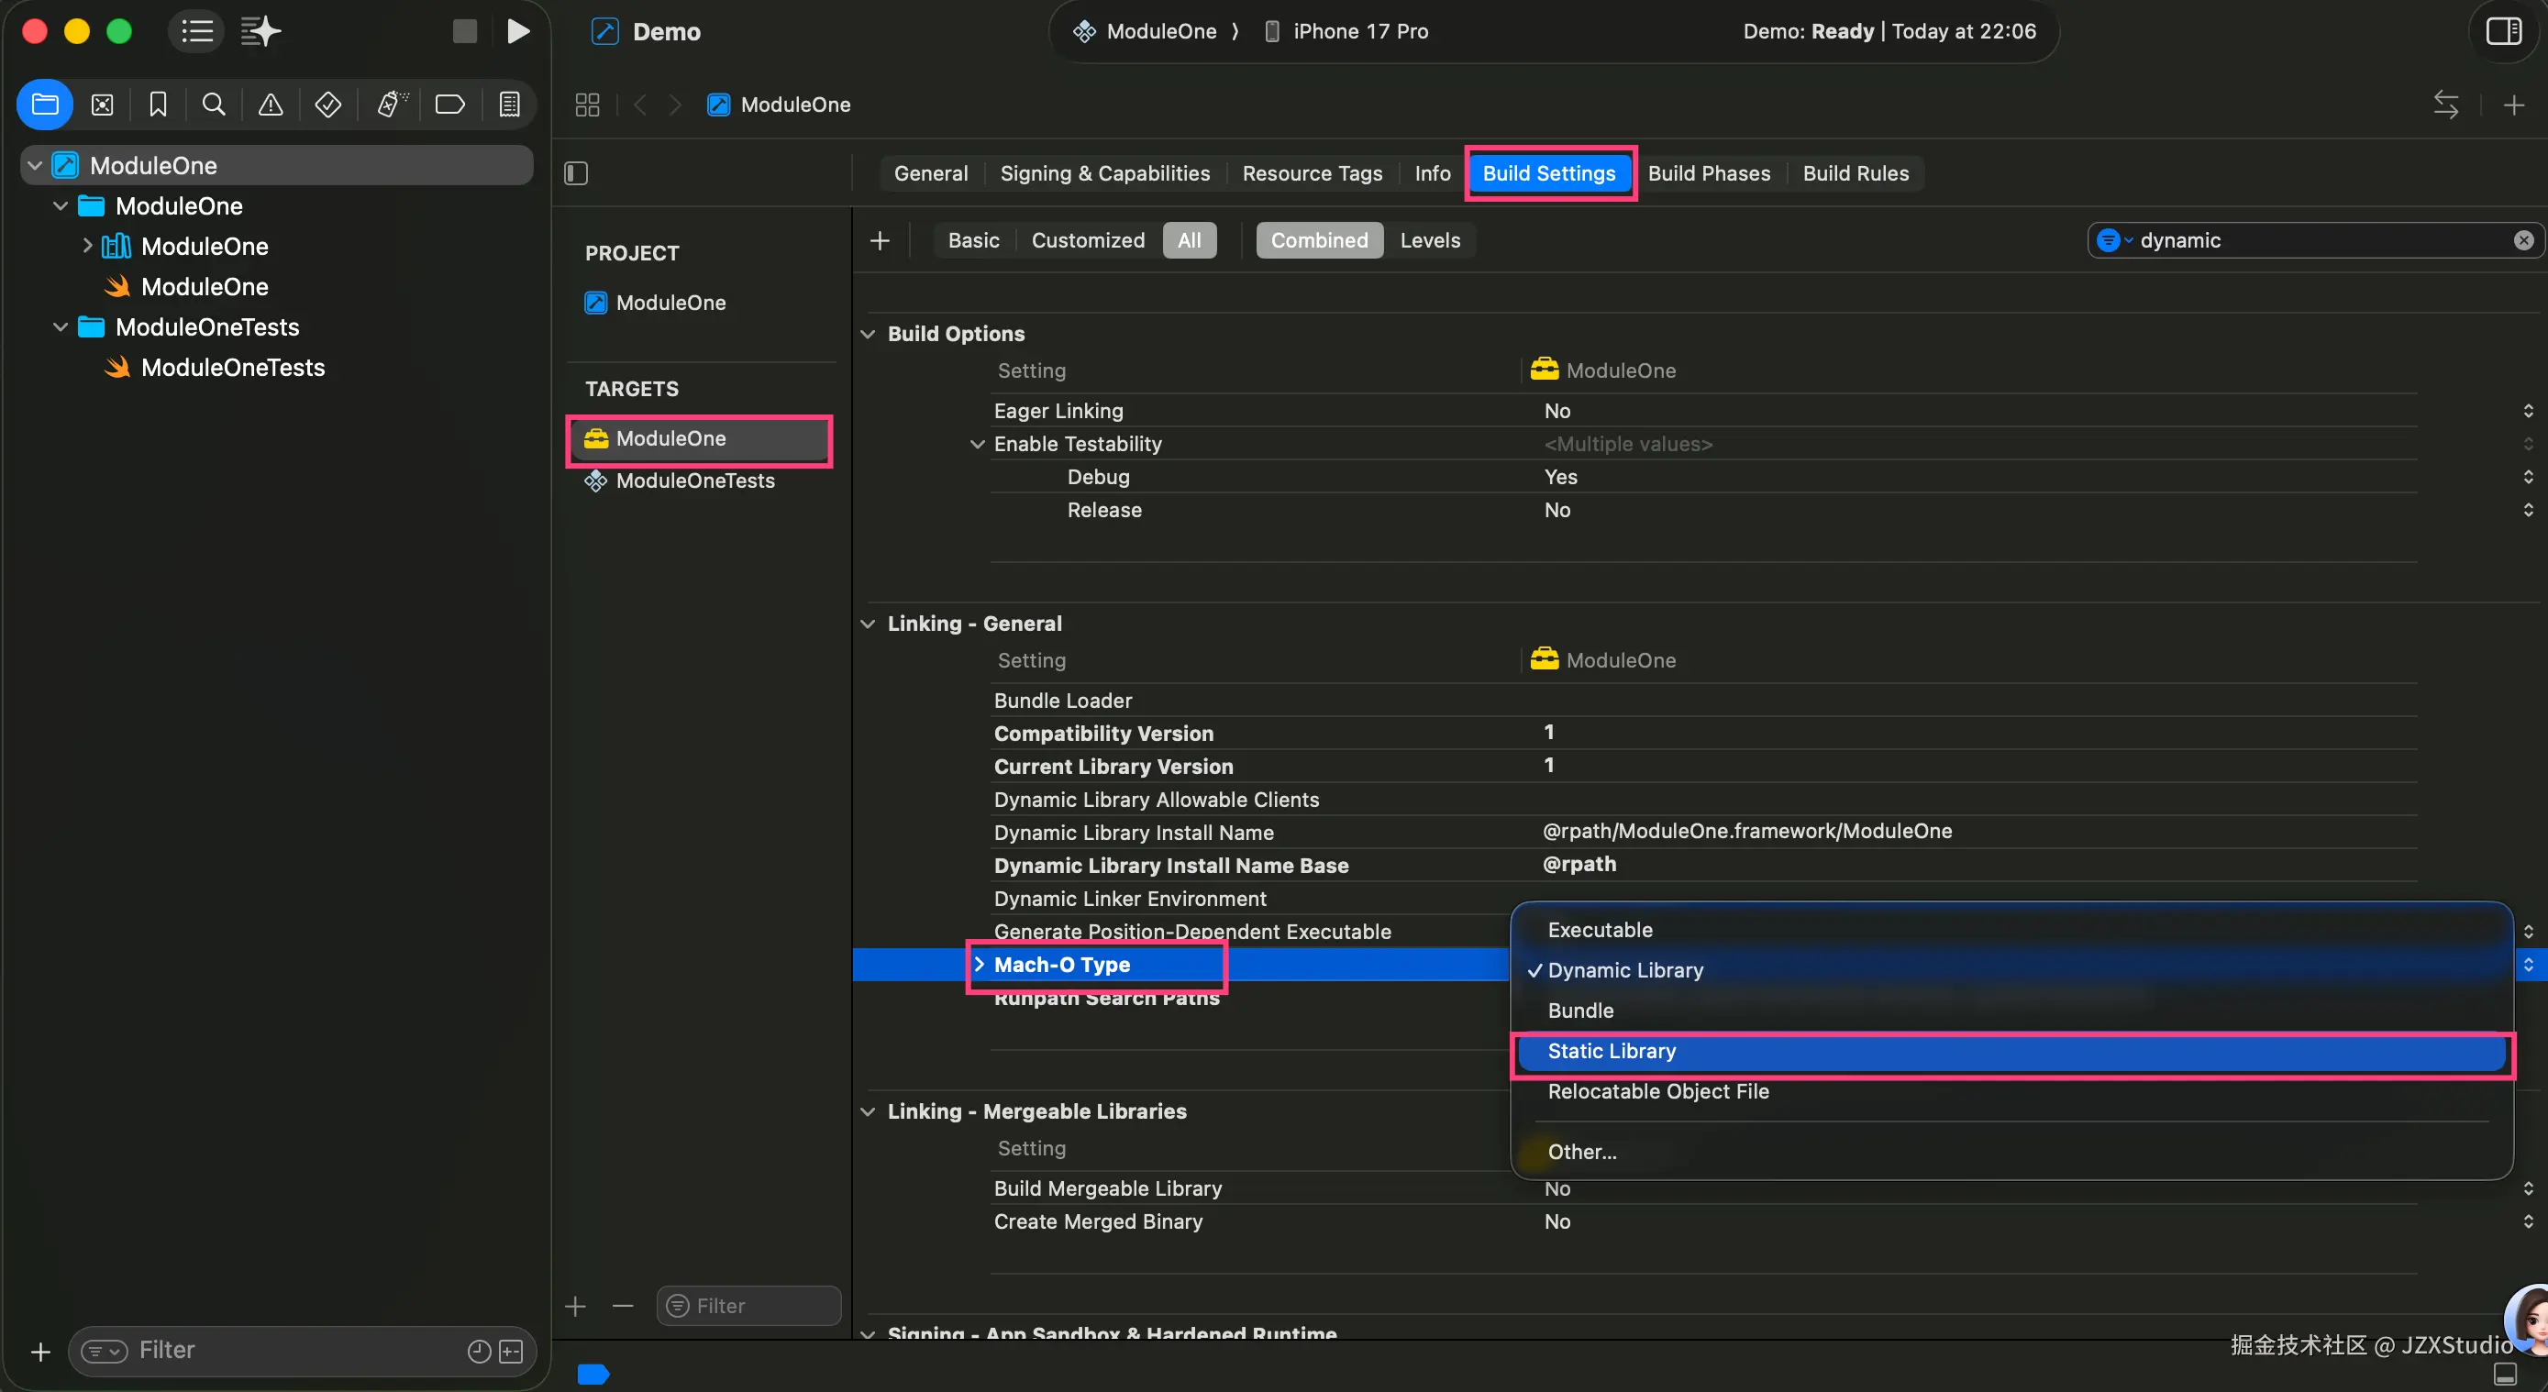This screenshot has height=1392, width=2548.
Task: Choose Static Library from the menu
Action: (x=1612, y=1051)
